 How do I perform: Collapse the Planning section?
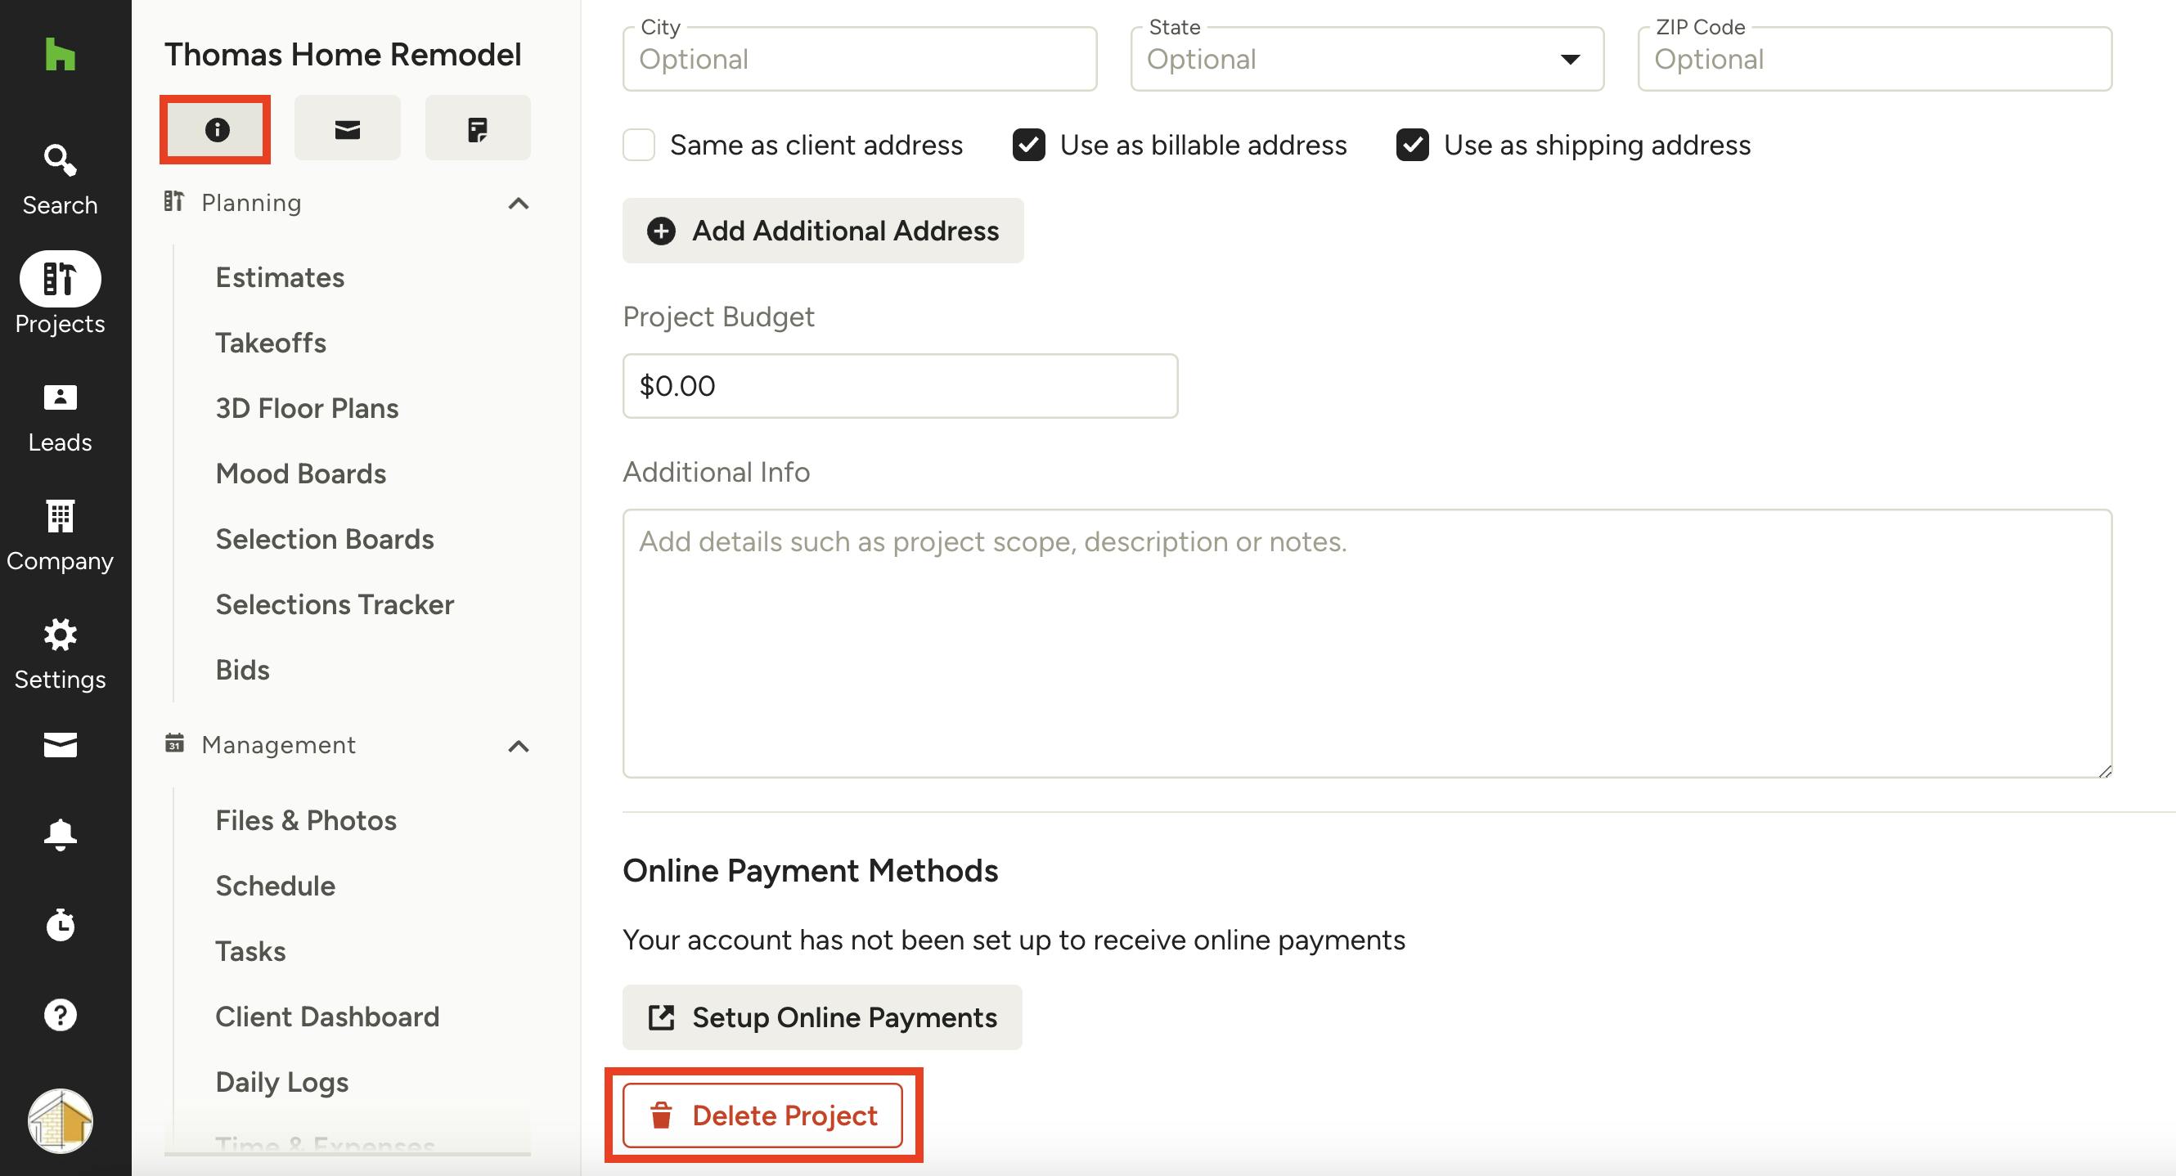(x=519, y=204)
